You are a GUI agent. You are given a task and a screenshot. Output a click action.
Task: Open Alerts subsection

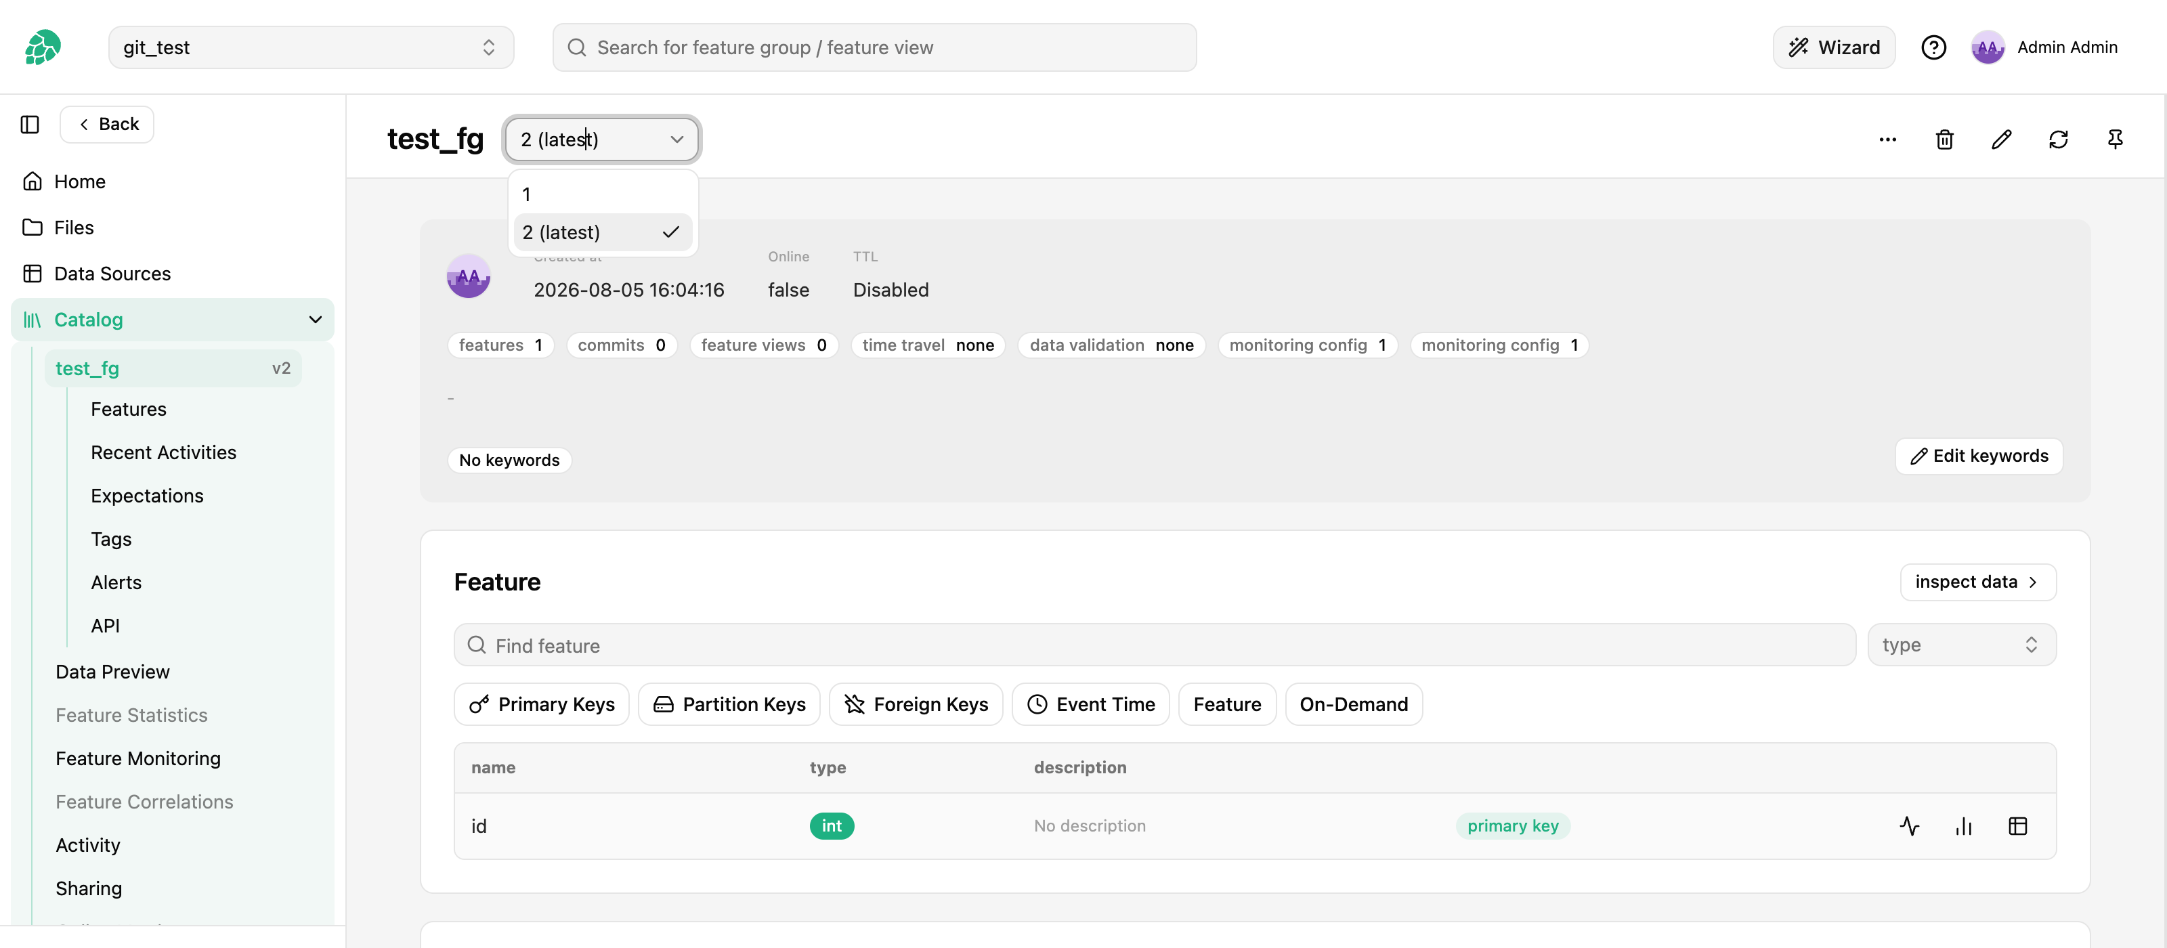(116, 582)
